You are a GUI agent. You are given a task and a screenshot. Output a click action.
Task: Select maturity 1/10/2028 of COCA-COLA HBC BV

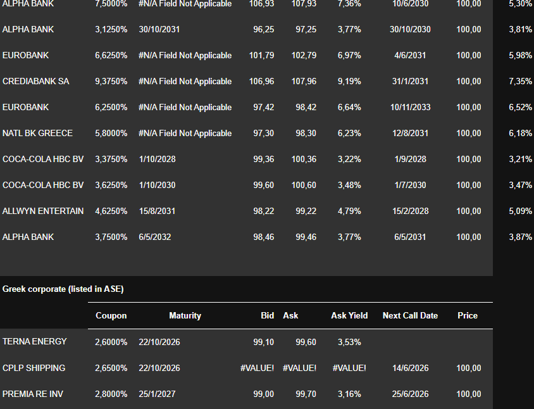pyautogui.click(x=157, y=159)
